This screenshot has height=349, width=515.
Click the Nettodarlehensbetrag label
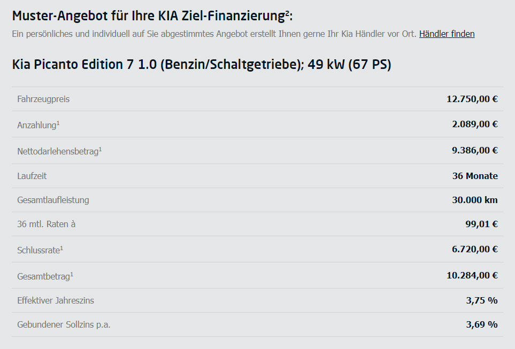pyautogui.click(x=59, y=151)
